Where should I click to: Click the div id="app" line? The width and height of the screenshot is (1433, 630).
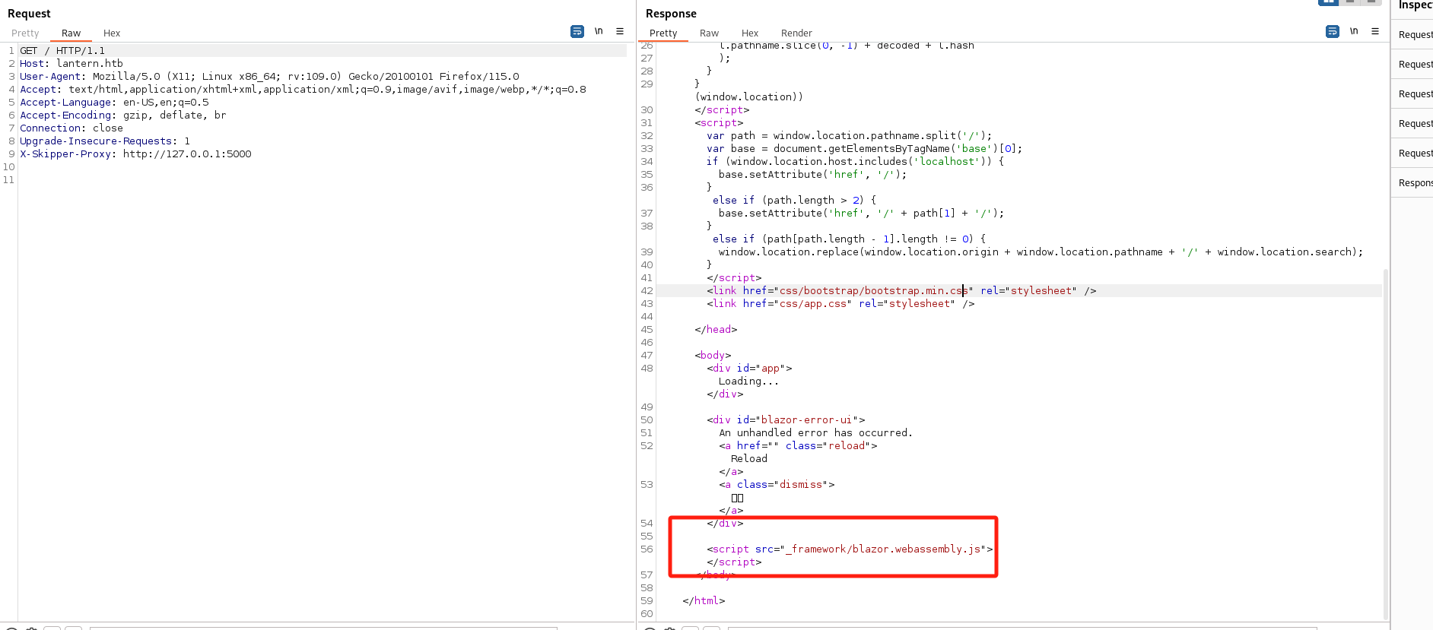749,369
